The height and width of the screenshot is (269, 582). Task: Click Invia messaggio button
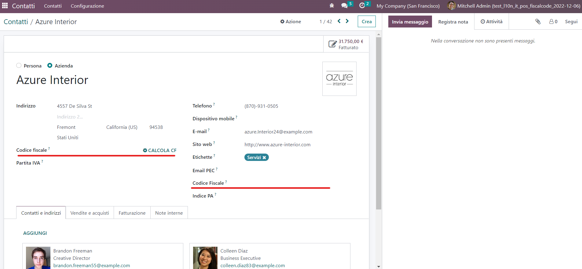[410, 22]
